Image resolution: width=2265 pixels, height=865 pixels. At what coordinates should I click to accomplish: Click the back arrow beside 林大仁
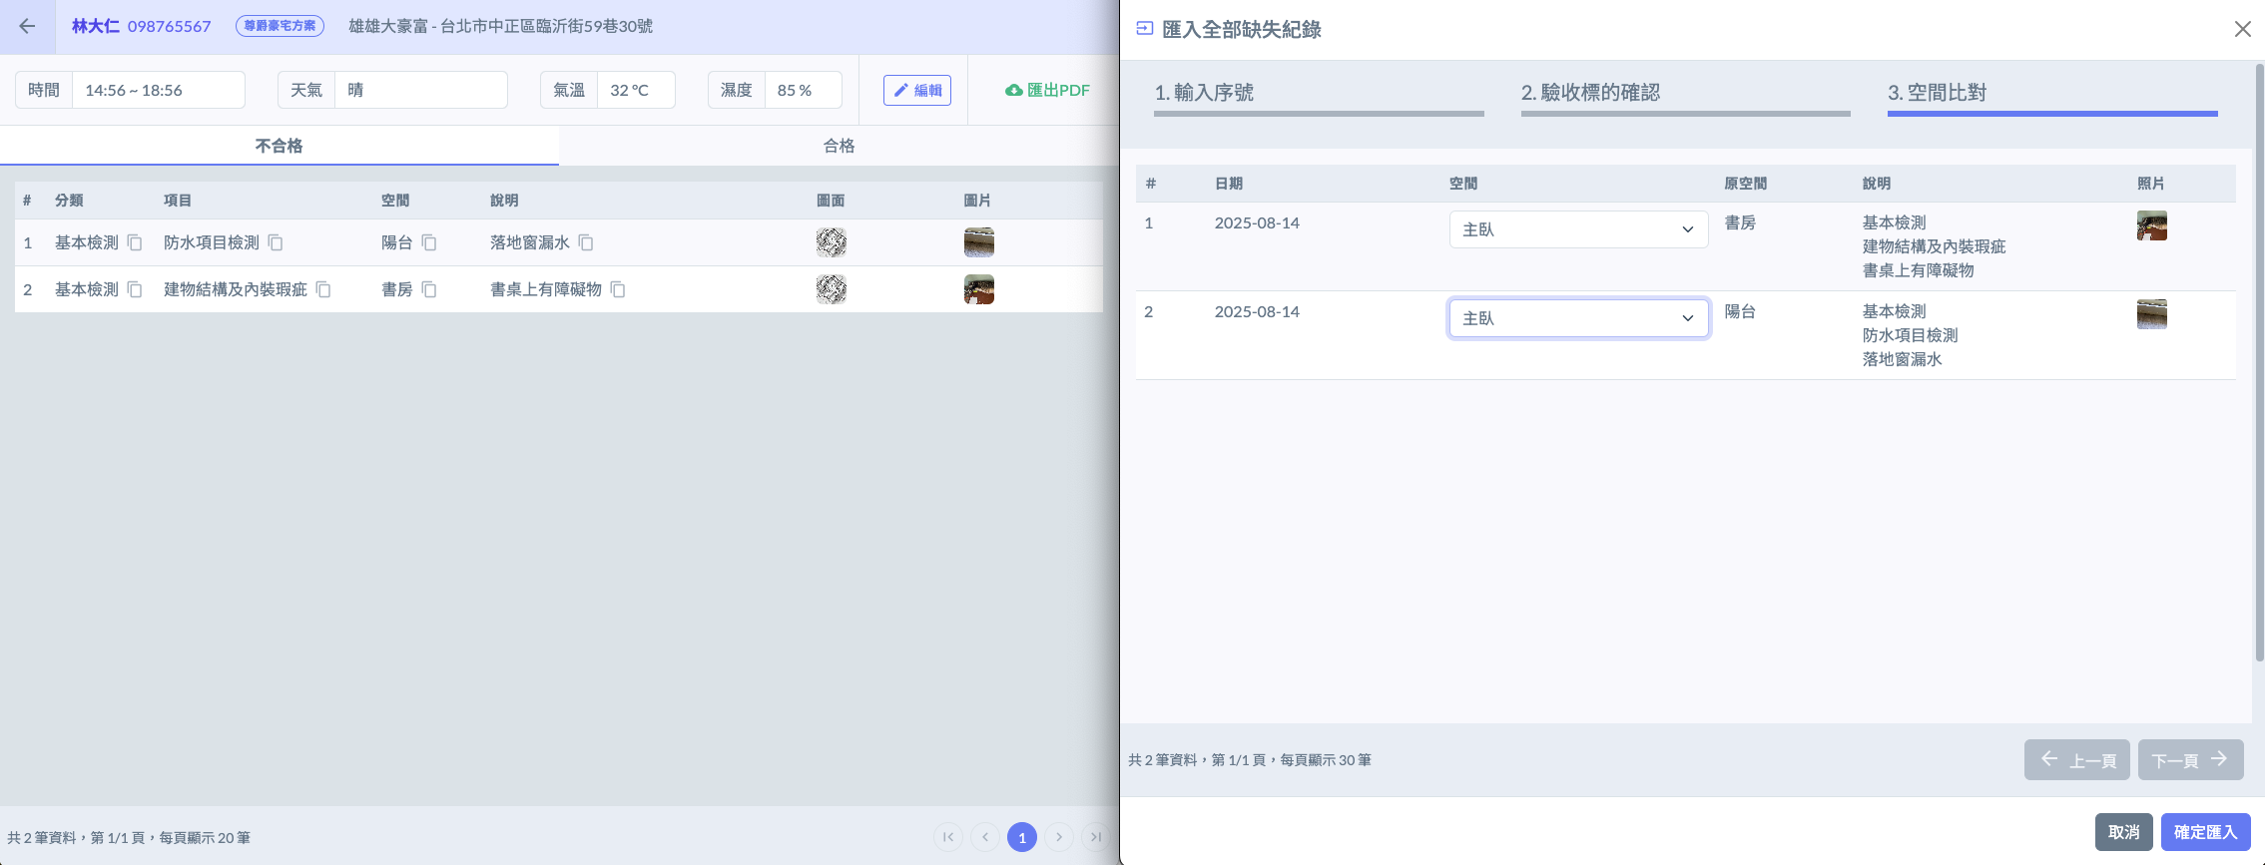coord(27,27)
